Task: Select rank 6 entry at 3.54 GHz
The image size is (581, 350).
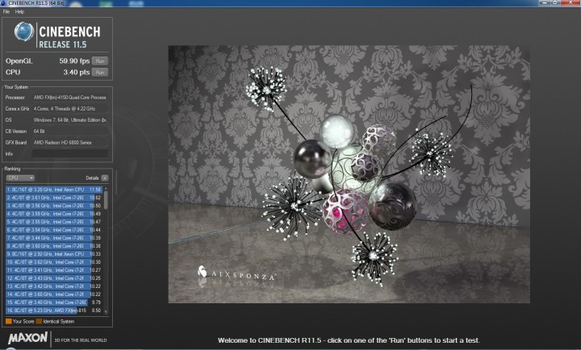Action: click(54, 230)
